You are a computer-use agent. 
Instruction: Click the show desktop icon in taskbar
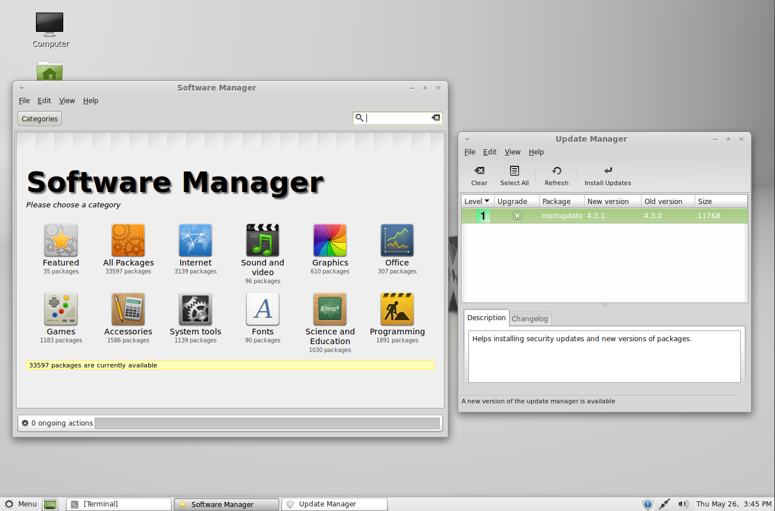[50, 504]
